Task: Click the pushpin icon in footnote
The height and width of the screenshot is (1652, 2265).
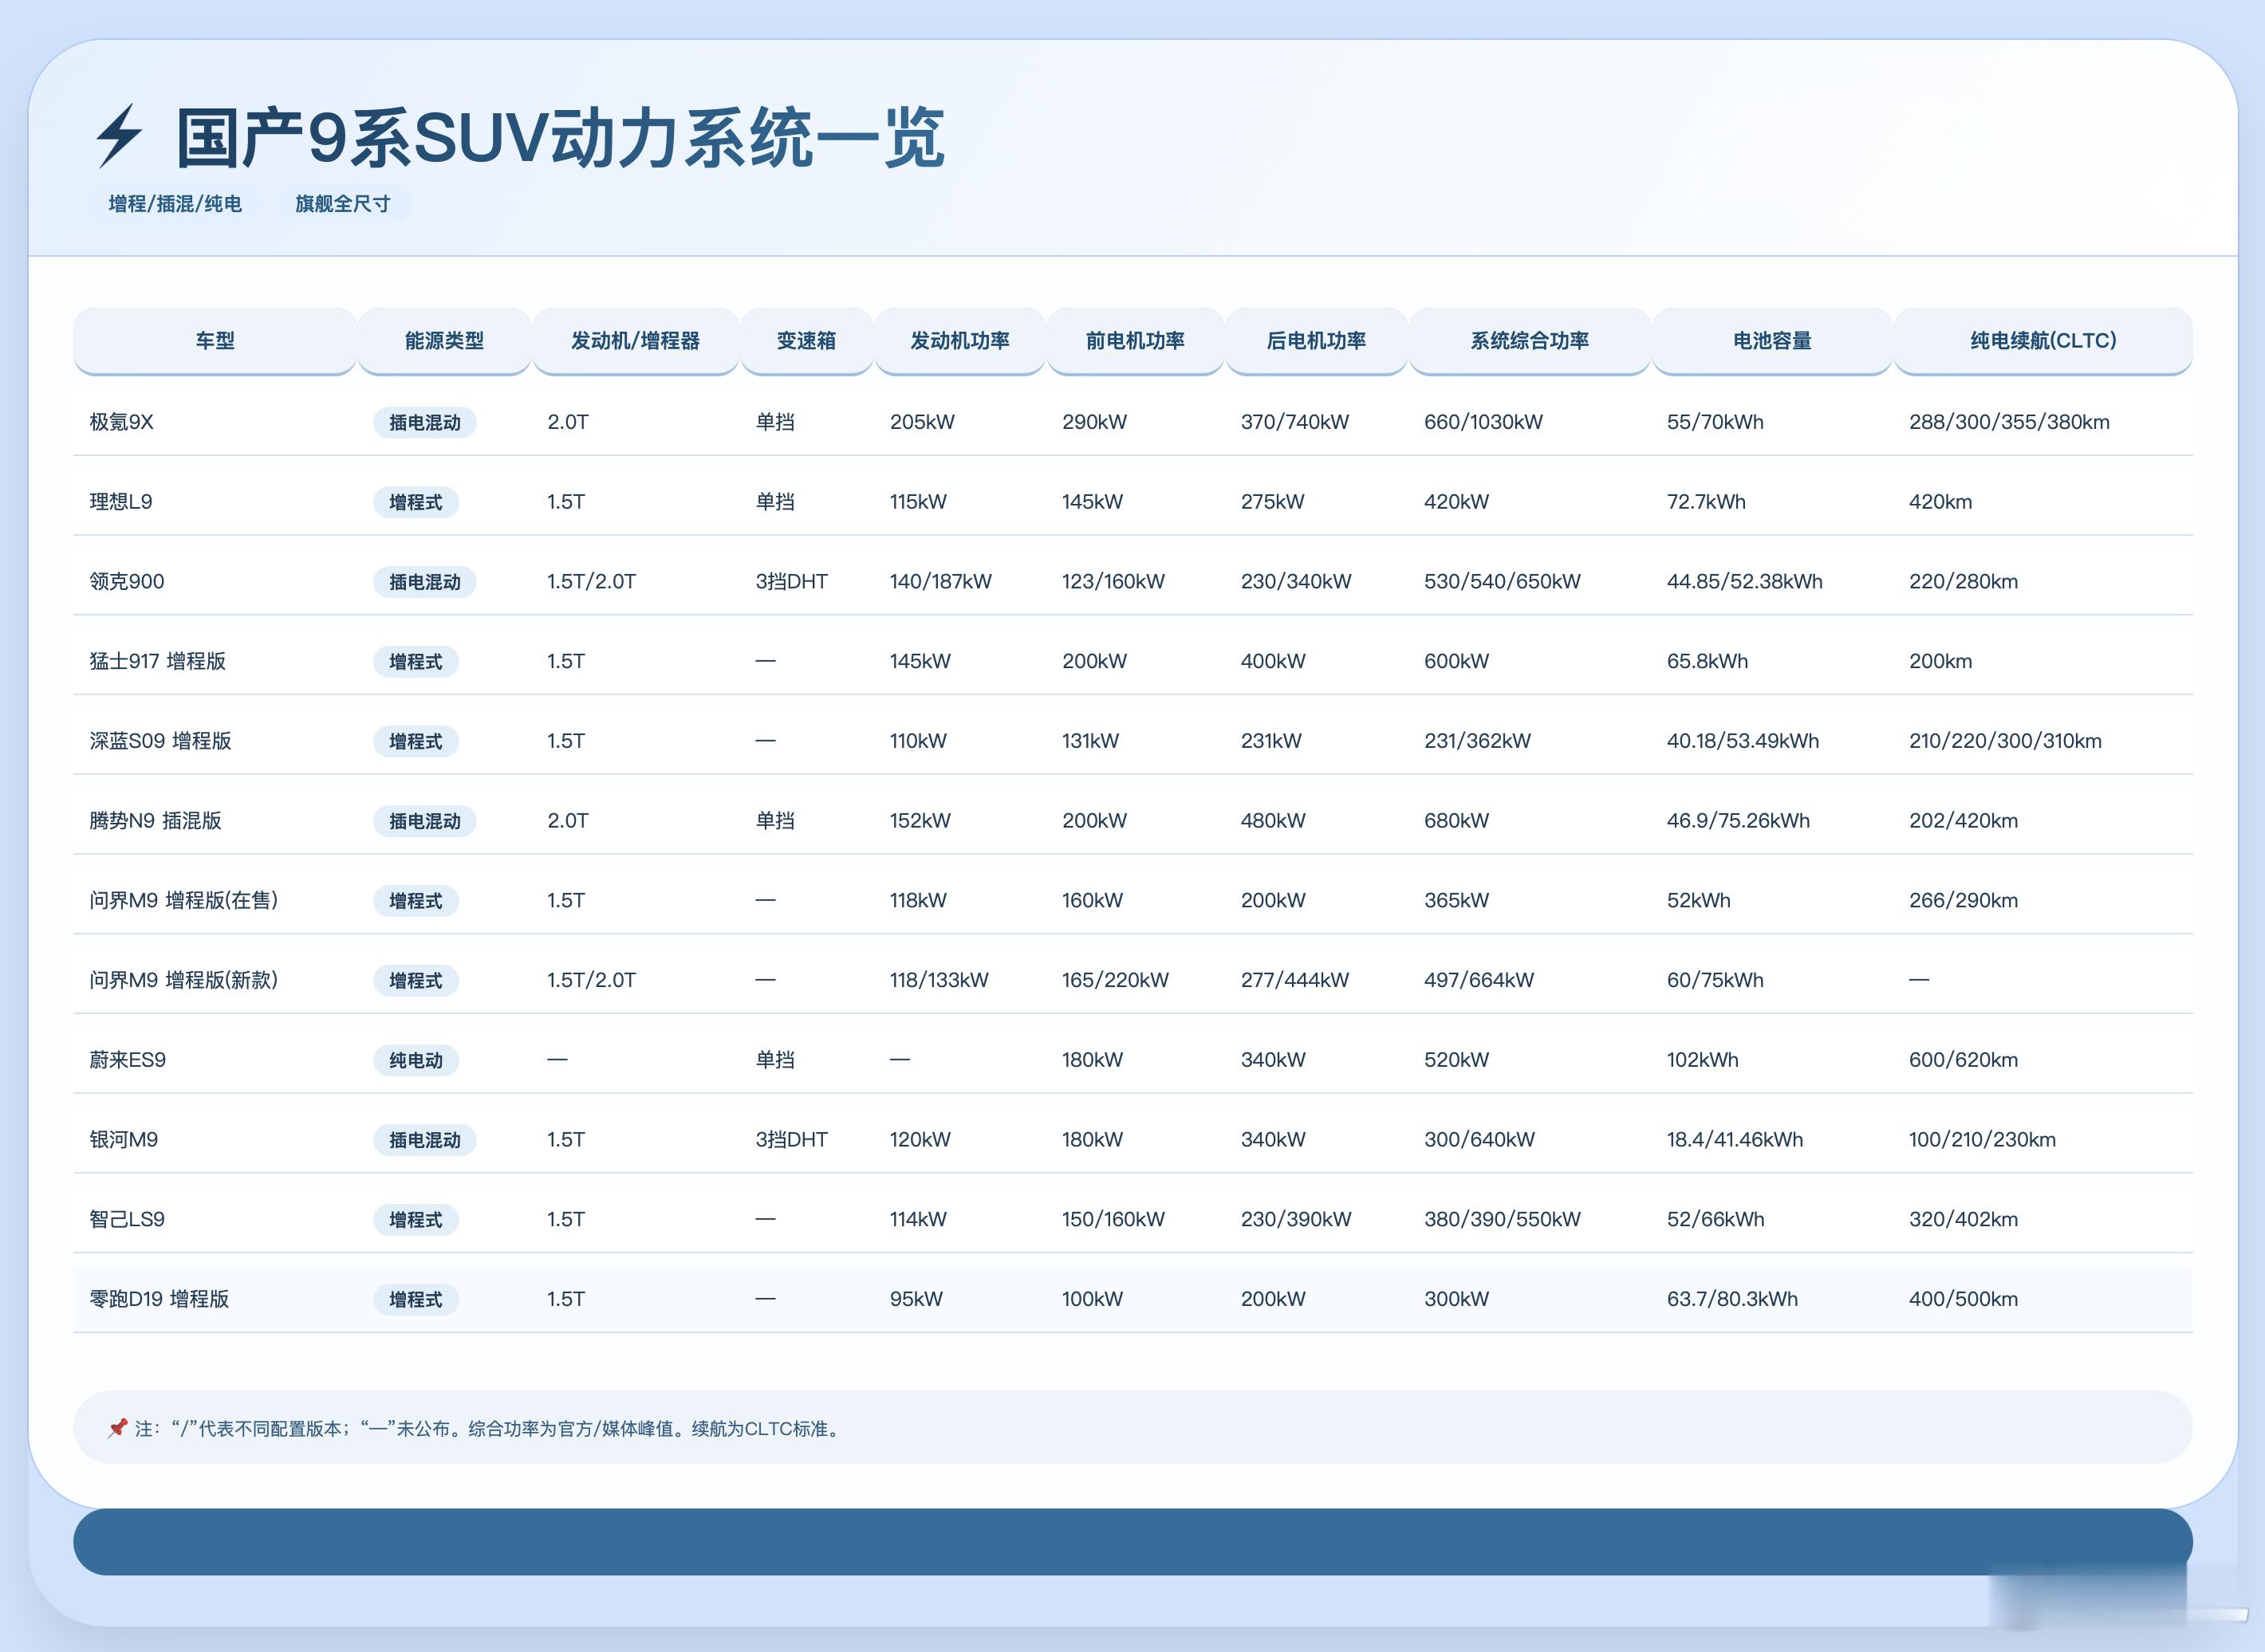Action: click(x=117, y=1427)
